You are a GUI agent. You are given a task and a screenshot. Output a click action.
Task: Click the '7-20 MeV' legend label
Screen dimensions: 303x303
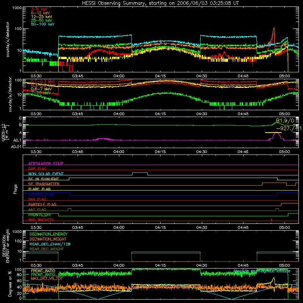(41, 93)
